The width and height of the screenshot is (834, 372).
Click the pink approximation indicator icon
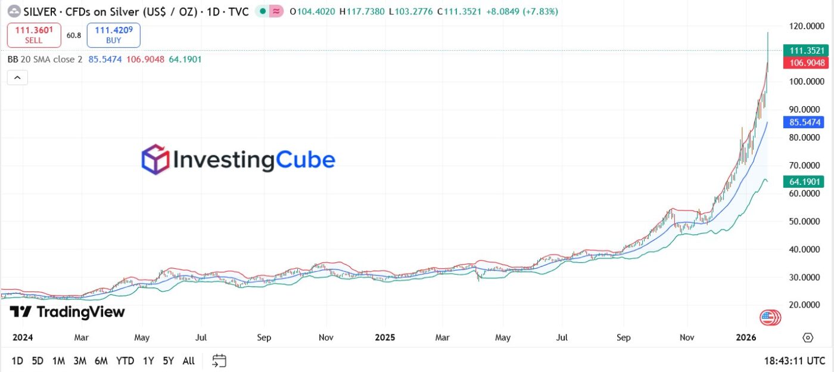[x=276, y=11]
